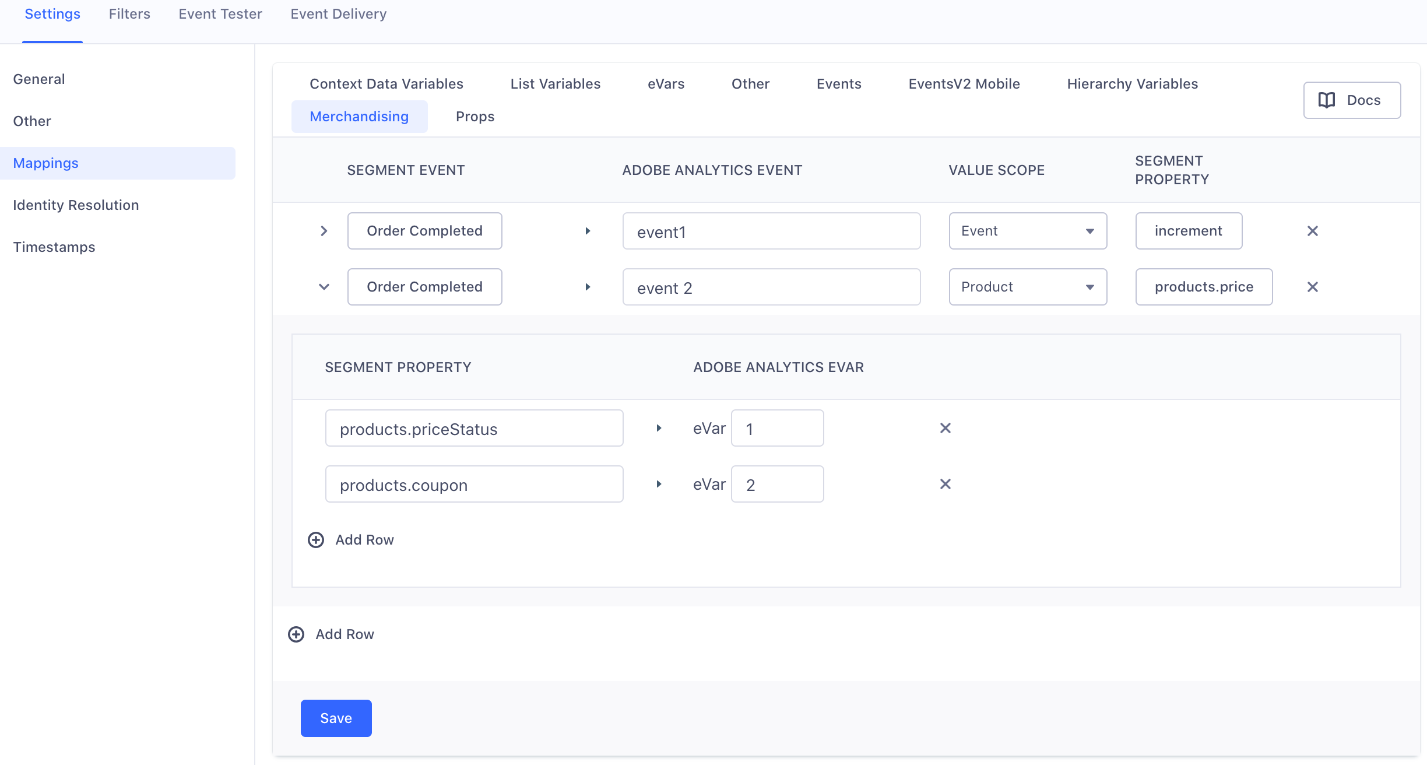Edit the eVar number field containing 1
This screenshot has height=765, width=1427.
pos(777,427)
